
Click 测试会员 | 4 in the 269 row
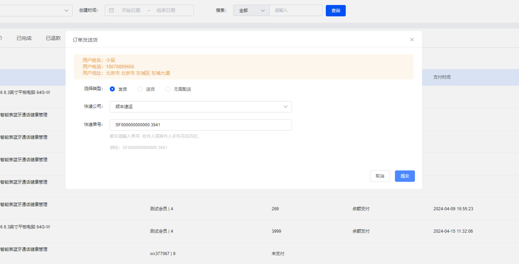(161, 209)
